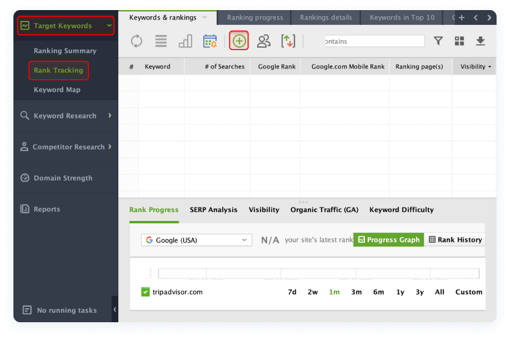Open the Domain Strength module

click(62, 178)
